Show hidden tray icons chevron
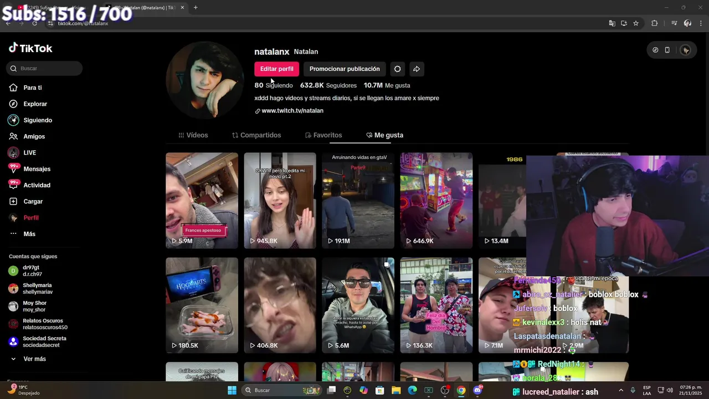The width and height of the screenshot is (709, 399). (620, 390)
